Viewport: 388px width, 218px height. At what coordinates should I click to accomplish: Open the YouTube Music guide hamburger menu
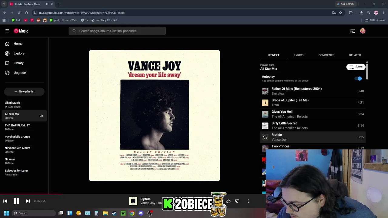pos(7,31)
